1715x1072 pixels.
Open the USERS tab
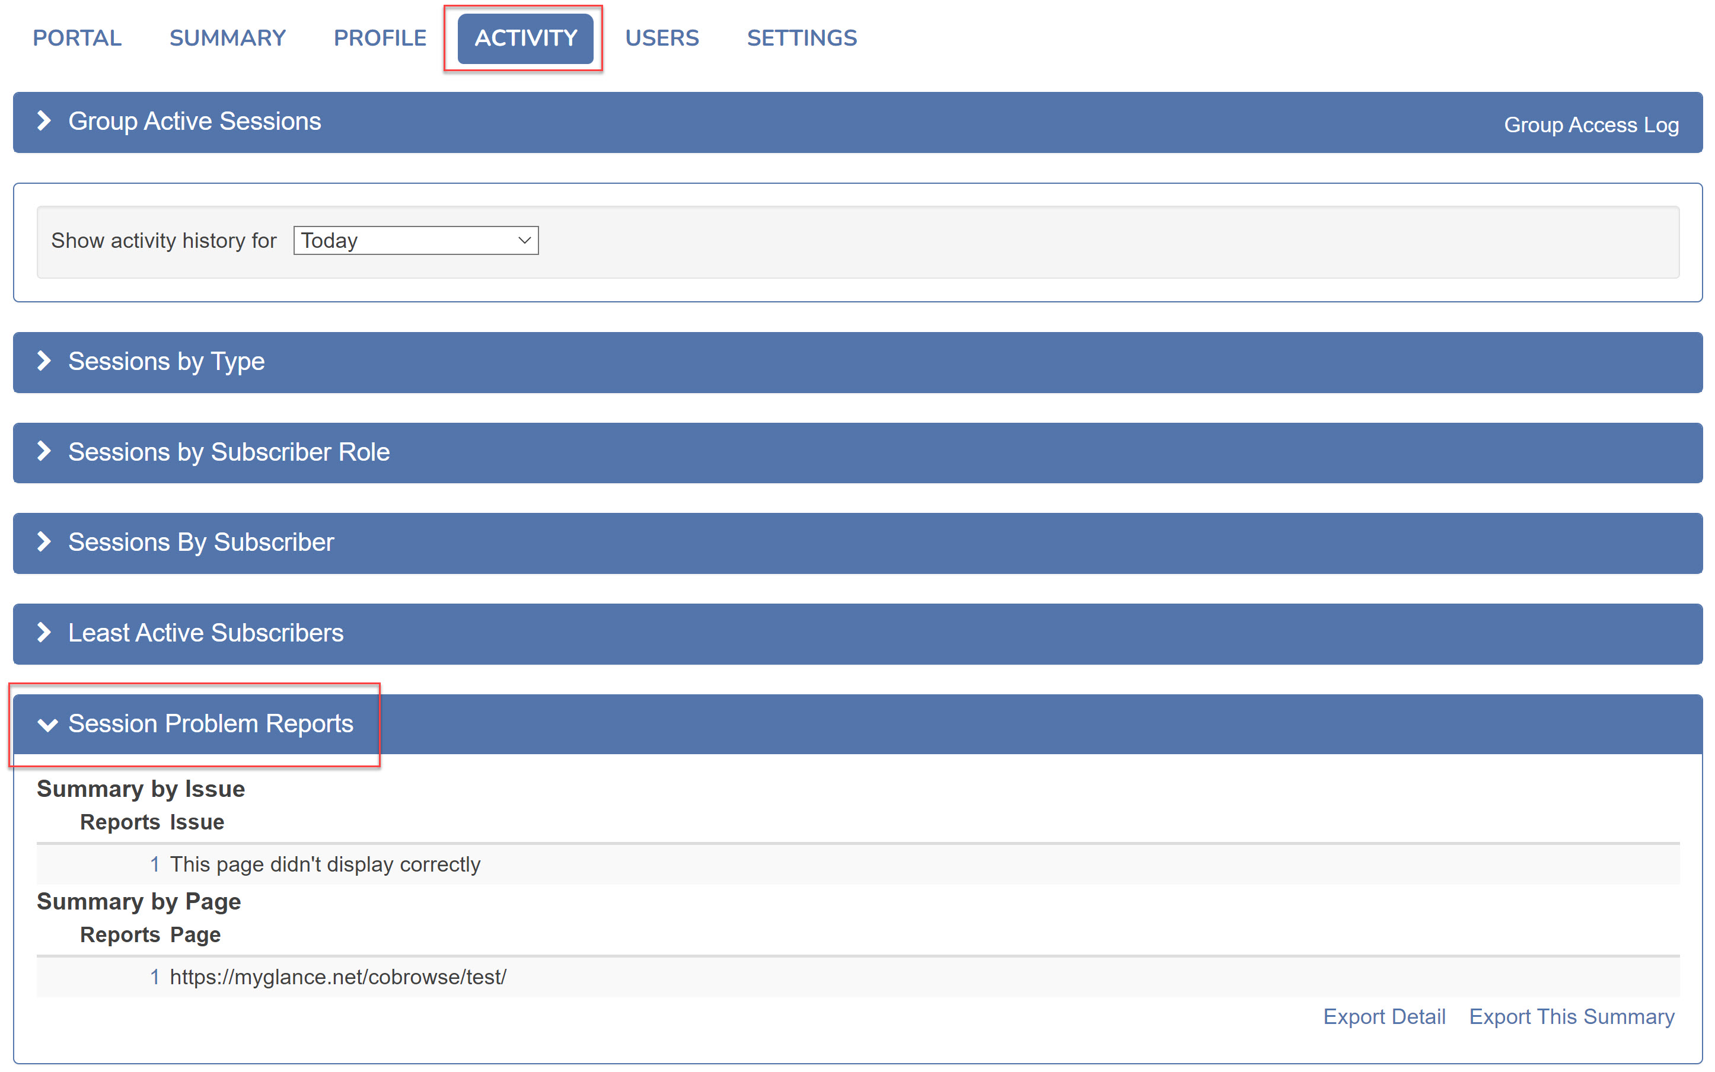(661, 37)
